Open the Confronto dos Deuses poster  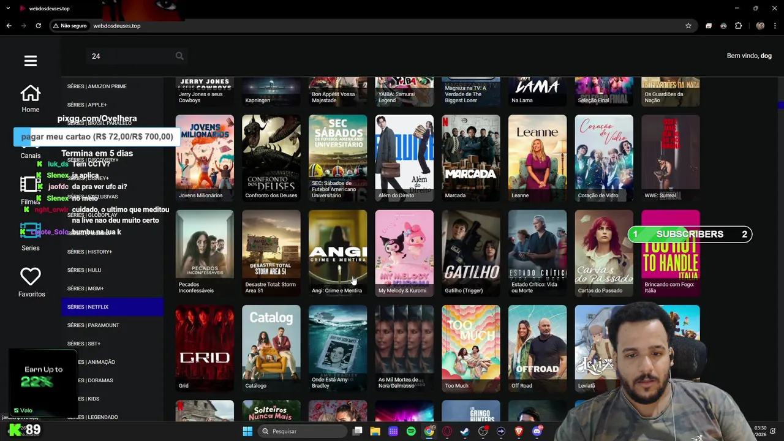271,158
